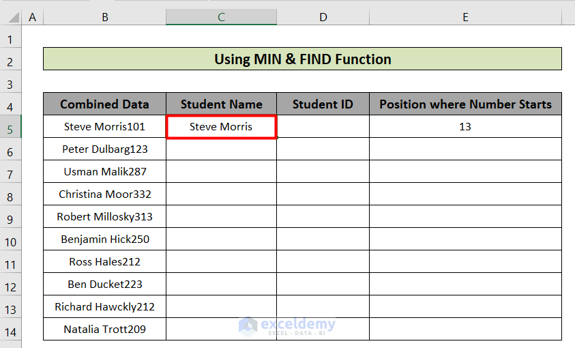Select column B header
This screenshot has width=575, height=348.
pos(105,17)
